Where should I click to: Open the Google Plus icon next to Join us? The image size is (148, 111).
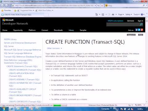(142, 30)
